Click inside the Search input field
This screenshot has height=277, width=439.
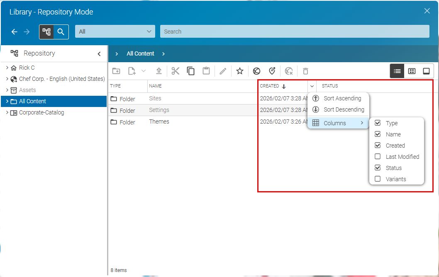point(295,32)
